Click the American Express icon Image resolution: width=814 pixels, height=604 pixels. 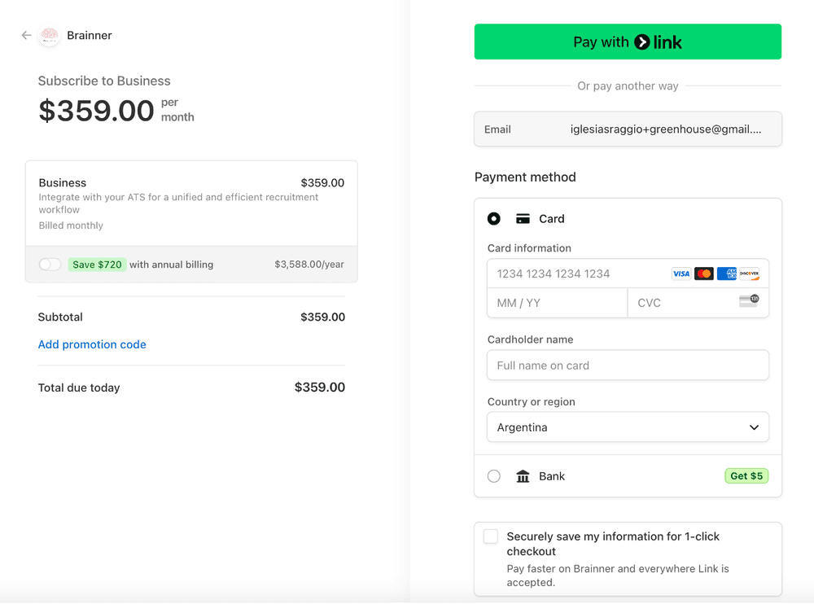[x=727, y=274]
